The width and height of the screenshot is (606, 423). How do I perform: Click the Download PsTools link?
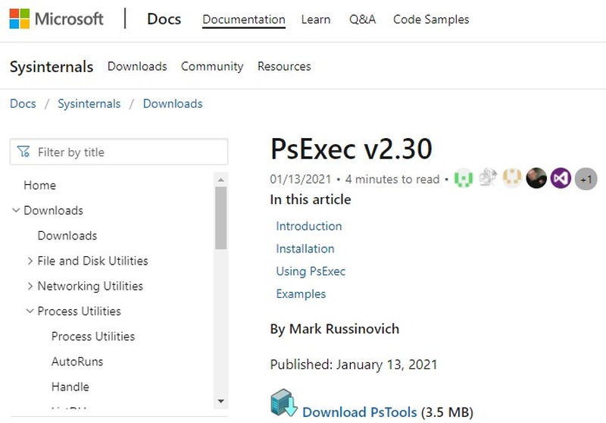(359, 412)
